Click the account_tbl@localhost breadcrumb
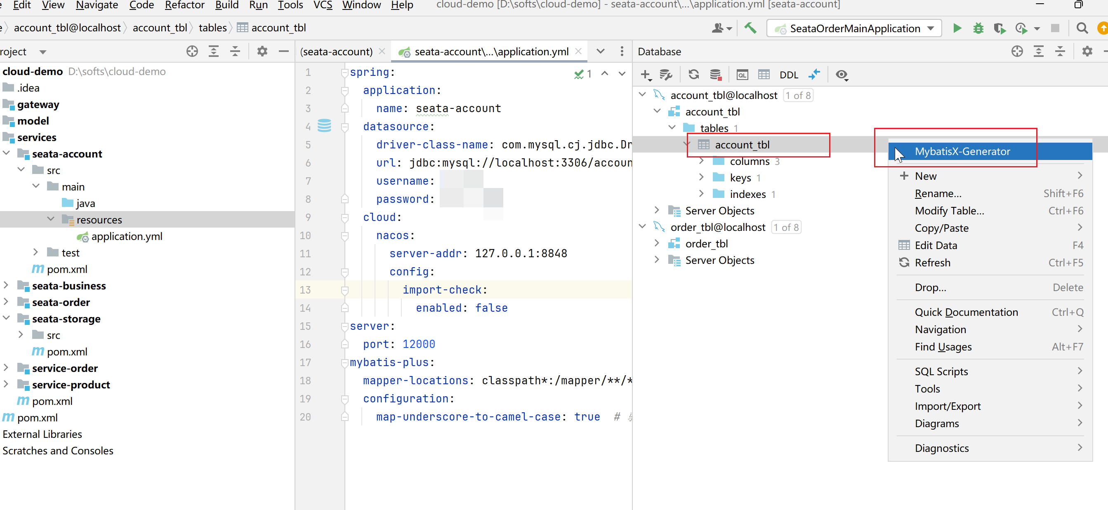1108x510 pixels. pyautogui.click(x=67, y=28)
